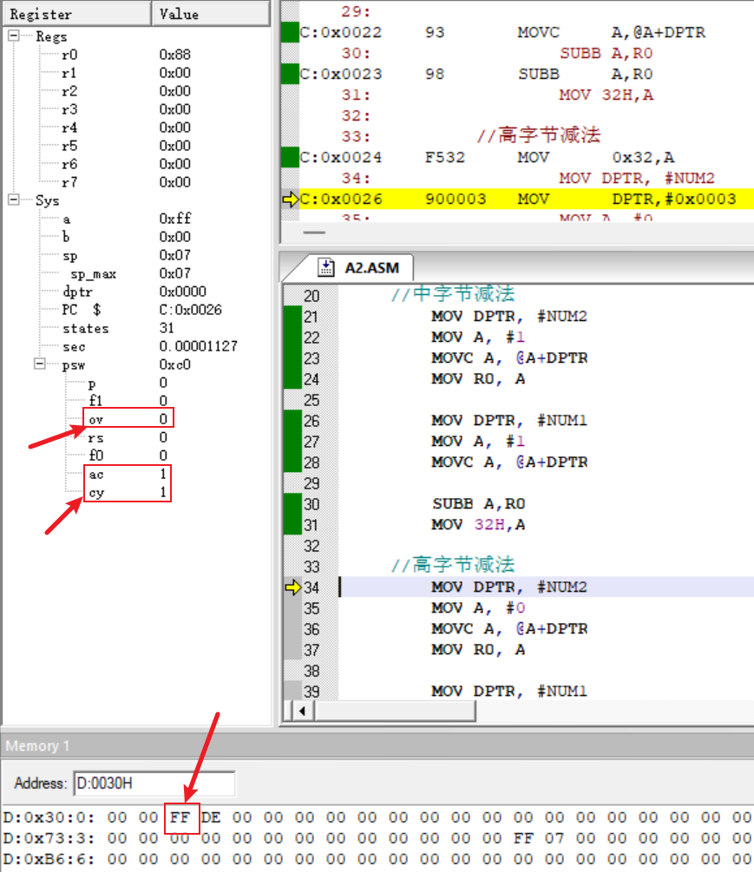Click disassembly line C:0x0022 MOVC
The image size is (754, 872).
point(502,32)
